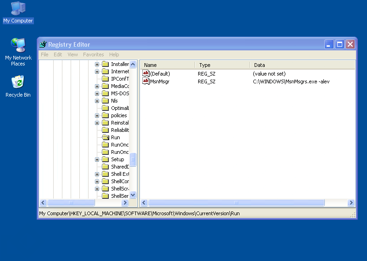Click the "(value not set)" data cell

(269, 74)
